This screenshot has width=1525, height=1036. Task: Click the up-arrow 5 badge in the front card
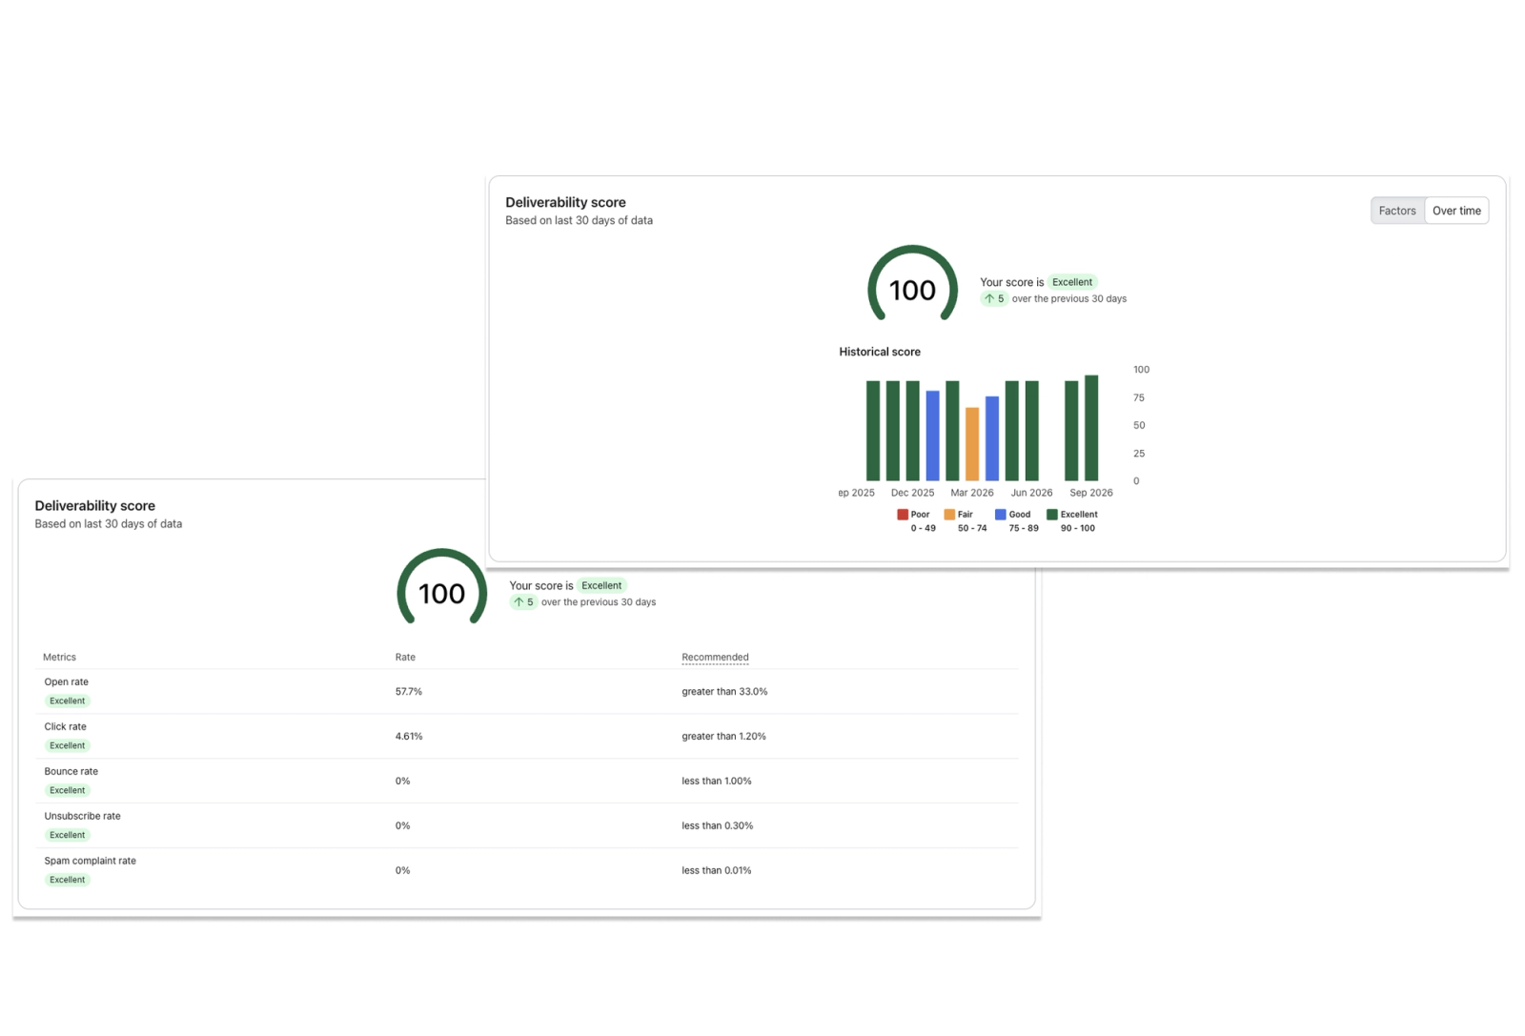pos(994,298)
